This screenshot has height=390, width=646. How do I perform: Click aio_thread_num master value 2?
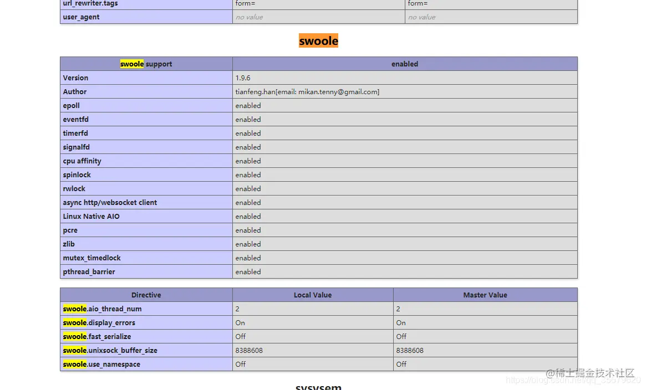[398, 309]
